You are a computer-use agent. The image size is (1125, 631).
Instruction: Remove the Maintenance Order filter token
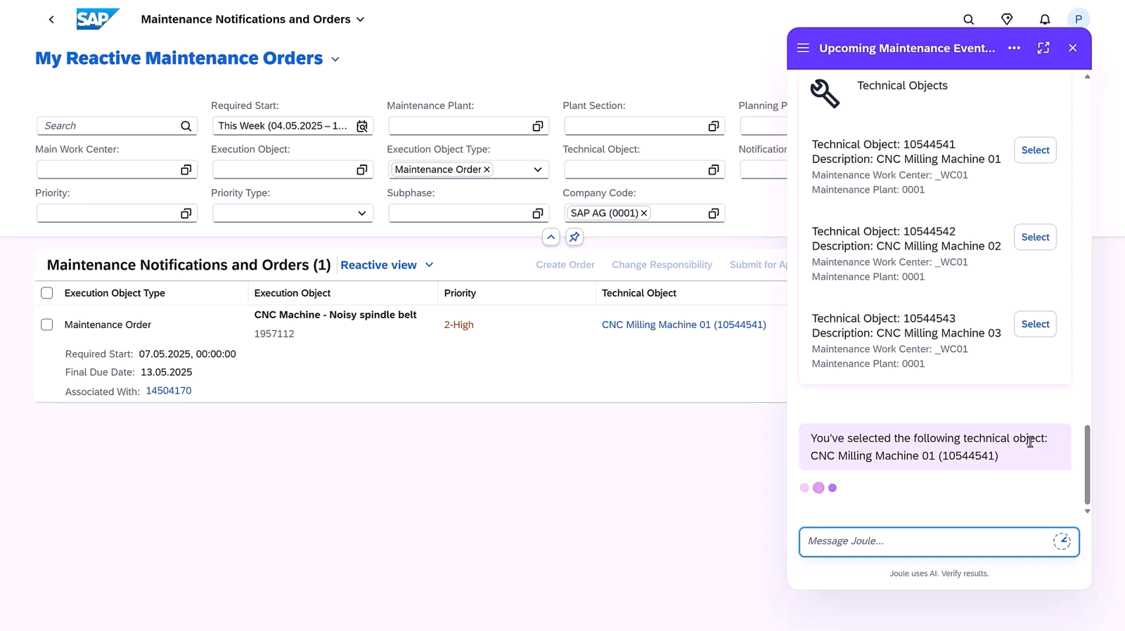click(487, 169)
